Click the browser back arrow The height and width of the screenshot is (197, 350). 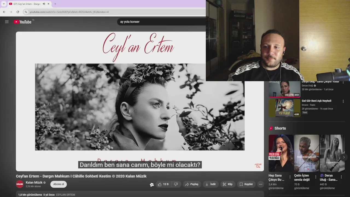(4, 12)
